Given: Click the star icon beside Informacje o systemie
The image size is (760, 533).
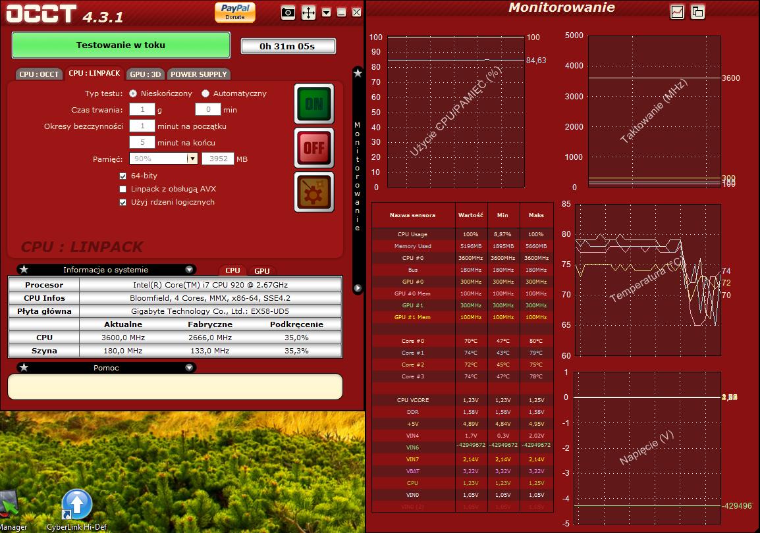Looking at the screenshot, I should pyautogui.click(x=24, y=270).
